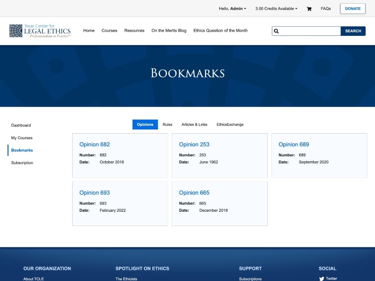Go to Dashboard in the sidebar

click(x=21, y=125)
